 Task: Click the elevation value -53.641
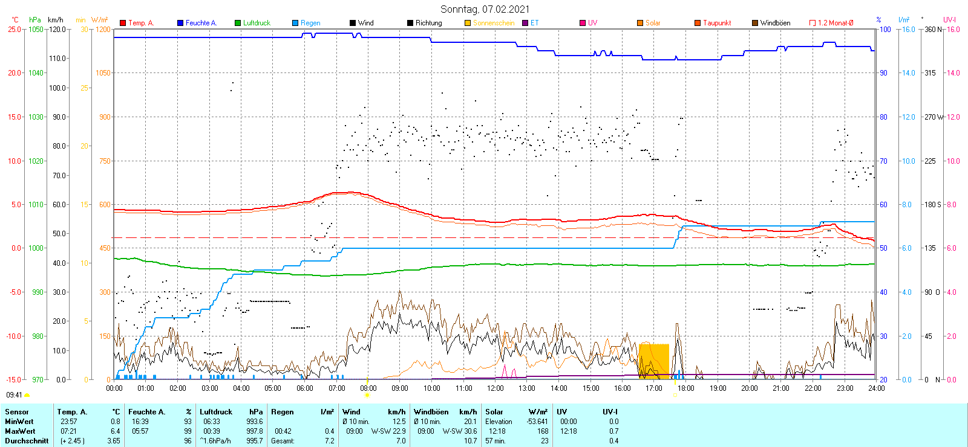click(x=537, y=422)
